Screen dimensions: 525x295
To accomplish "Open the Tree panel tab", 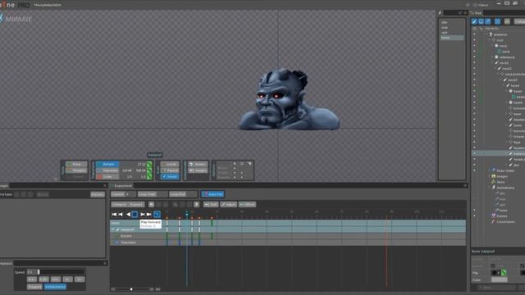I will (x=477, y=13).
